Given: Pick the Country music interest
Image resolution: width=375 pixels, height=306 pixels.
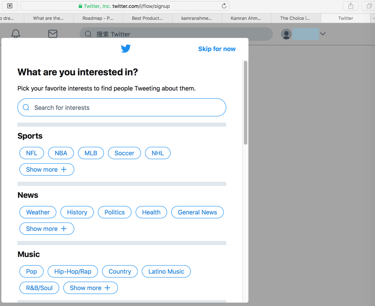Looking at the screenshot, I should (120, 271).
